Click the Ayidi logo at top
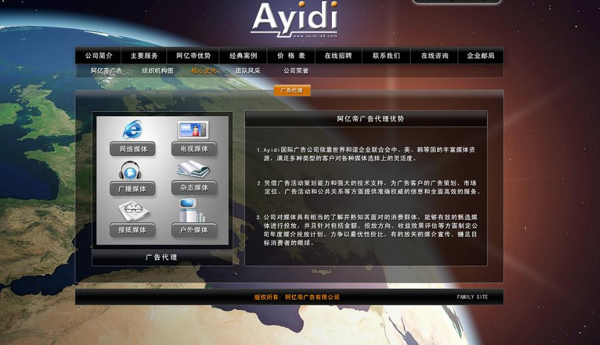 coord(294,19)
